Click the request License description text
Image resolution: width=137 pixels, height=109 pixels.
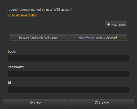coord(40,10)
